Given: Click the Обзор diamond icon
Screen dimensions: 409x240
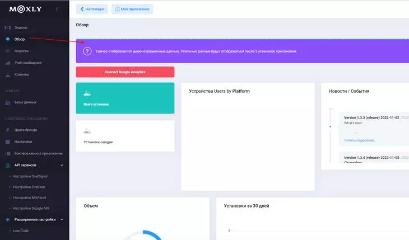Looking at the screenshot, I should 8,39.
